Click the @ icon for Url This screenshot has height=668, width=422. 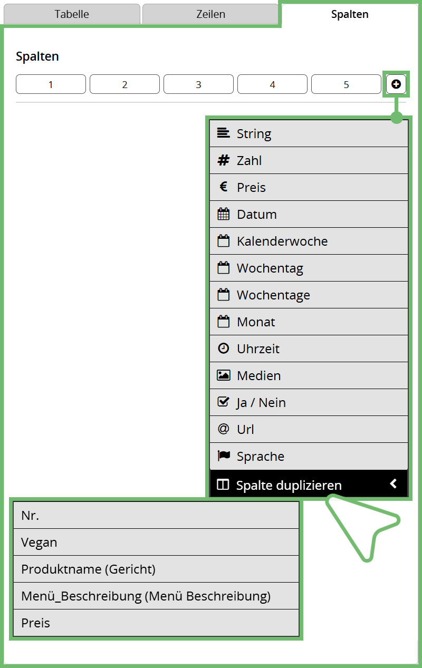pyautogui.click(x=223, y=429)
